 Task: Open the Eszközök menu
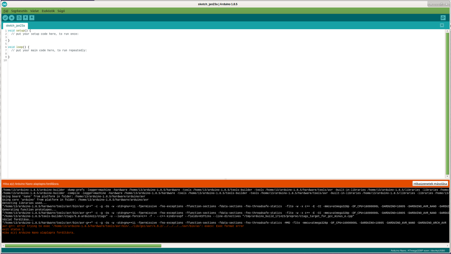pyautogui.click(x=48, y=11)
